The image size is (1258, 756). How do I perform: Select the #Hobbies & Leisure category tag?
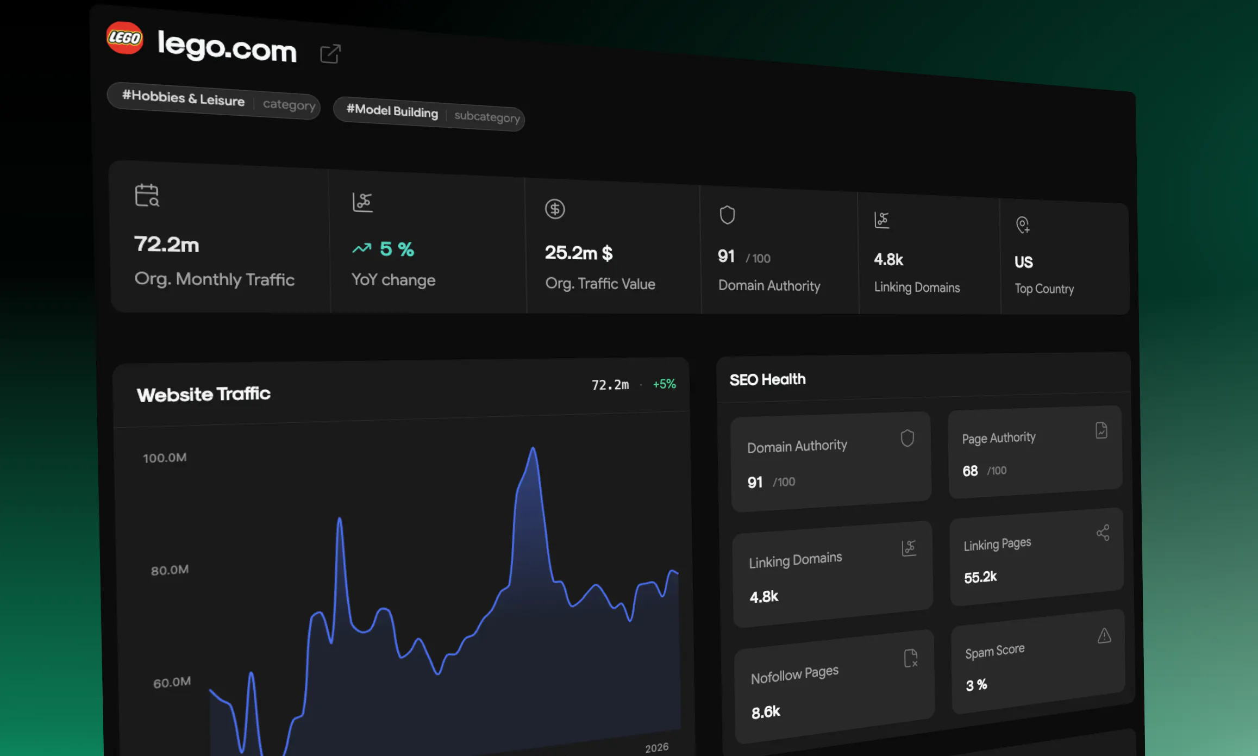[x=214, y=100]
